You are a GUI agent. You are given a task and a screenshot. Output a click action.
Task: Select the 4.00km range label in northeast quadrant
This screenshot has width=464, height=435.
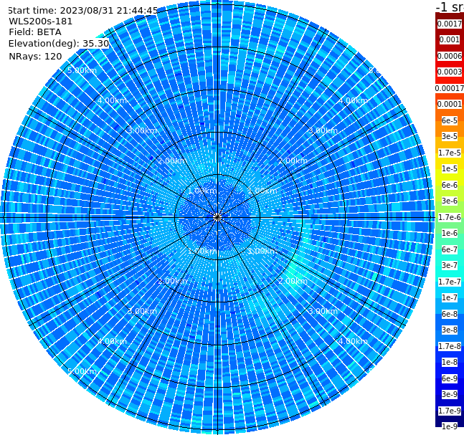[x=354, y=100]
